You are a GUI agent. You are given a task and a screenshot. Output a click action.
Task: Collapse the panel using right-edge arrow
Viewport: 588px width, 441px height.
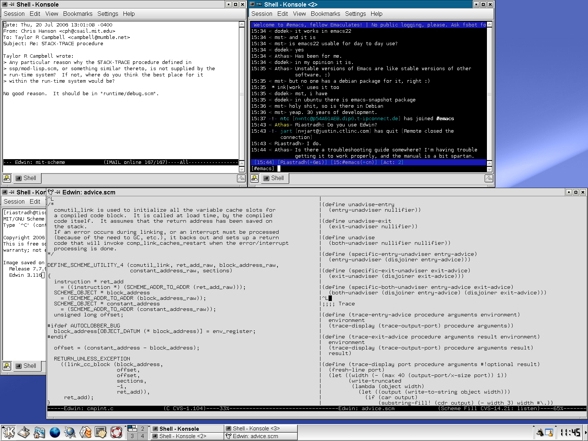(586, 433)
